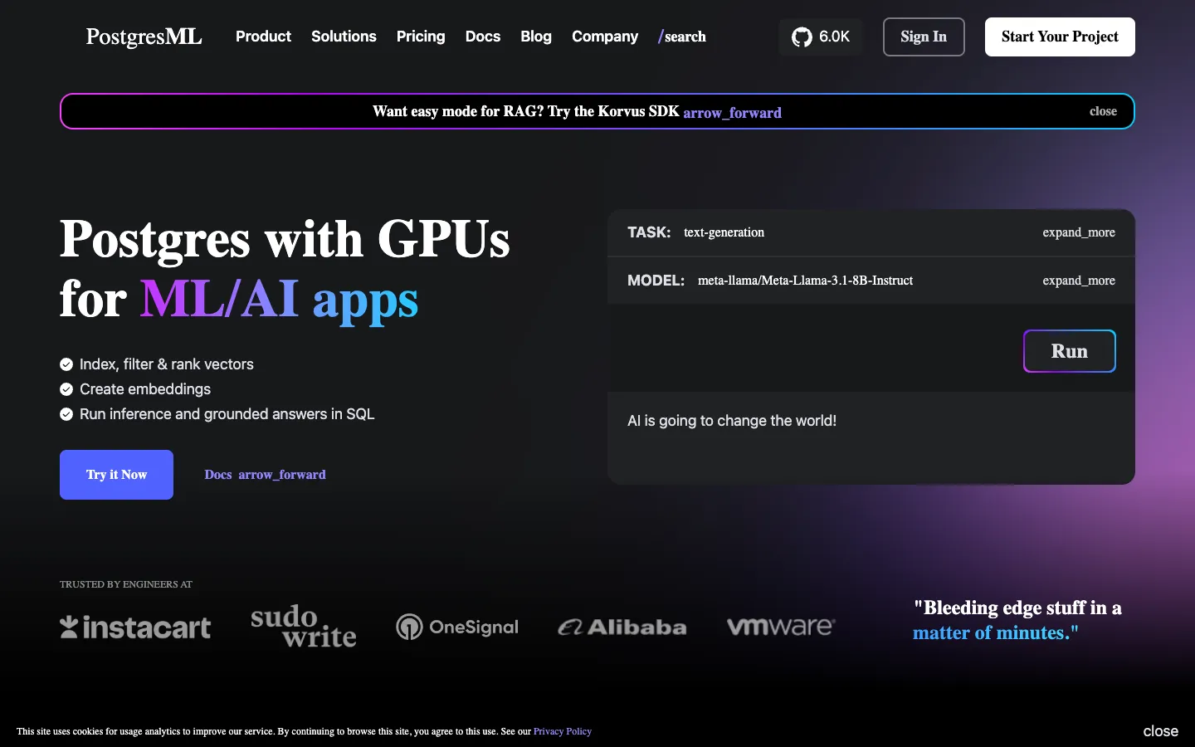The height and width of the screenshot is (747, 1195).
Task: Click the PostgresML logo
Action: click(x=144, y=37)
